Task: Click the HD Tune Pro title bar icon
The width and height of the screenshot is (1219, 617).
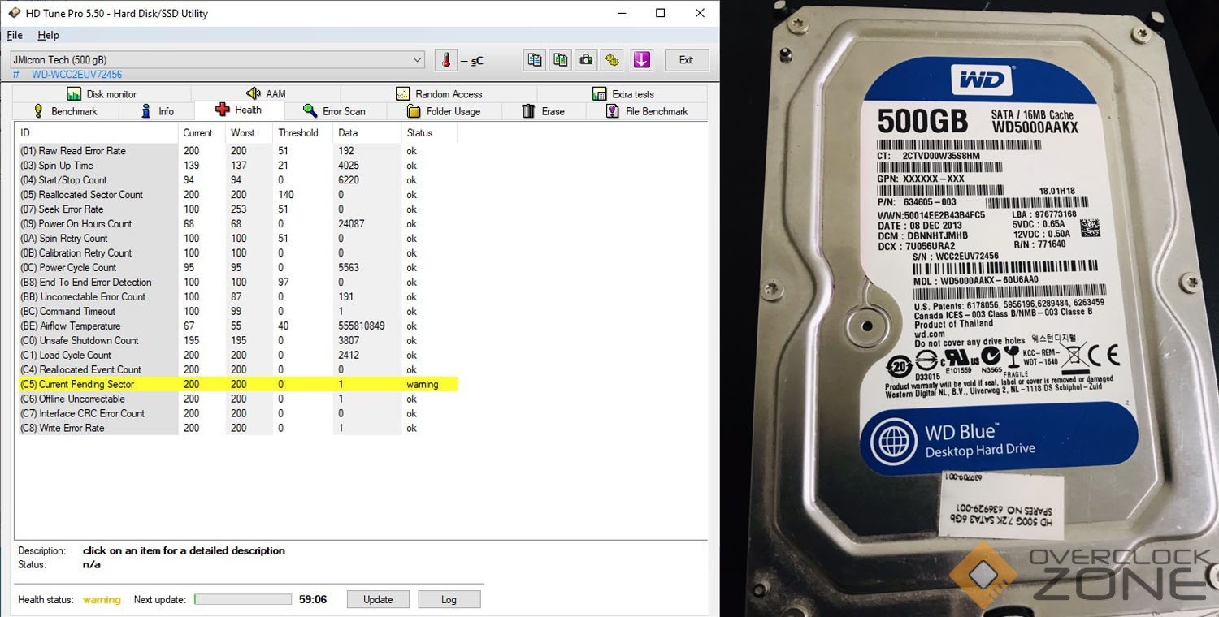Action: pos(14,13)
